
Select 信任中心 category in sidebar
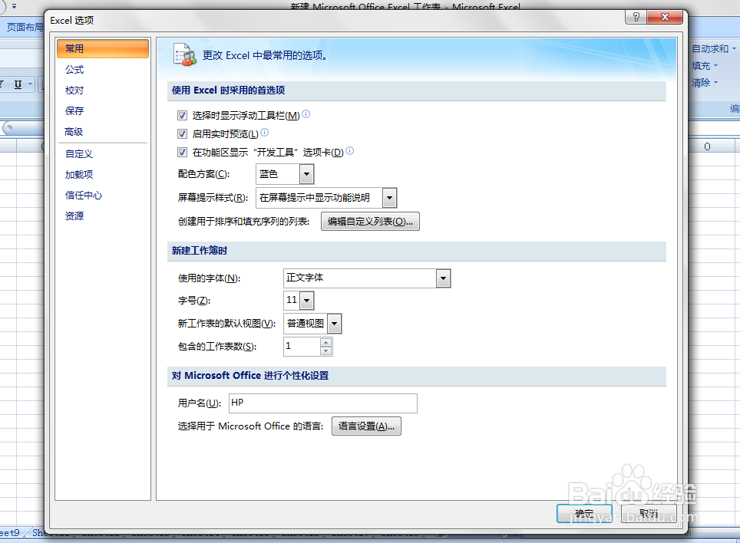coord(102,196)
